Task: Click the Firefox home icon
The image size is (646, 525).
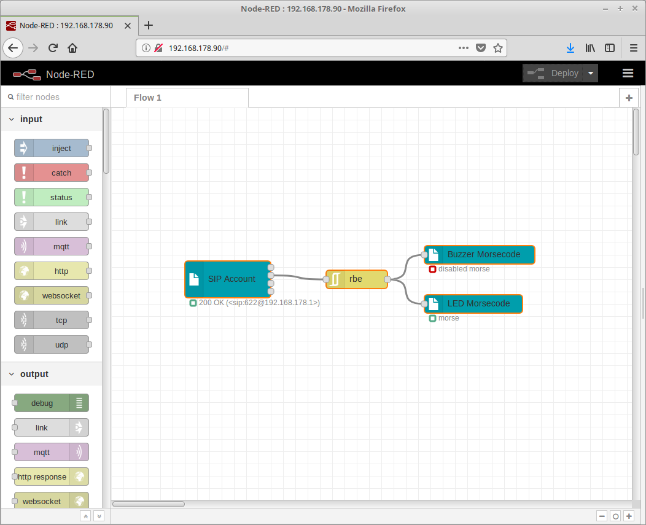Action: click(x=72, y=48)
